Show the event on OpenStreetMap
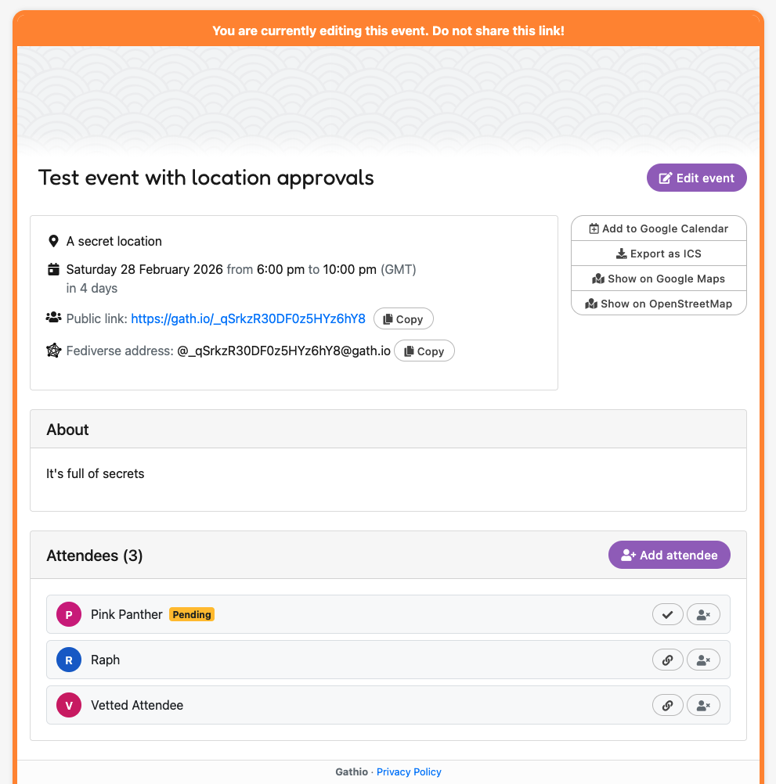 point(659,304)
